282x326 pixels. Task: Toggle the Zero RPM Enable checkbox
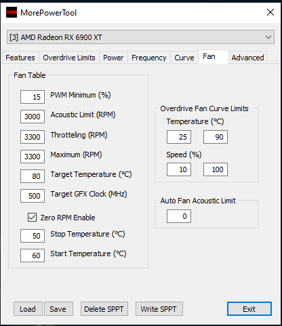tap(32, 218)
